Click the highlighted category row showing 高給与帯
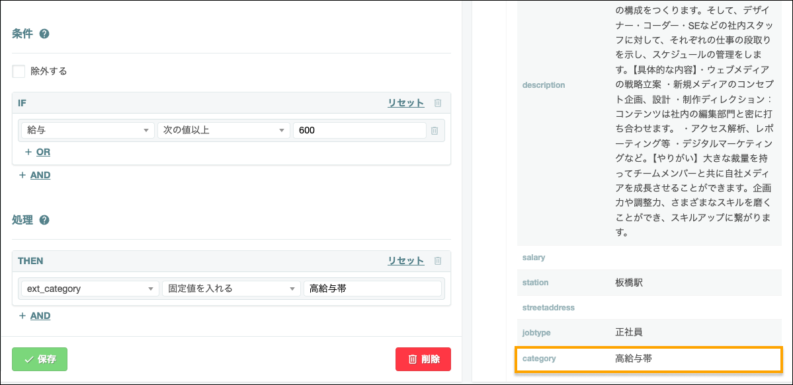This screenshot has width=793, height=385. pyautogui.click(x=648, y=359)
